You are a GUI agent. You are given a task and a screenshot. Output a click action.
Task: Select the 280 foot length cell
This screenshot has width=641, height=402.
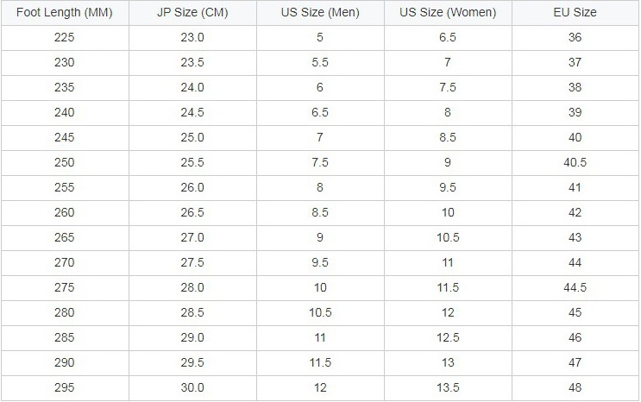65,313
